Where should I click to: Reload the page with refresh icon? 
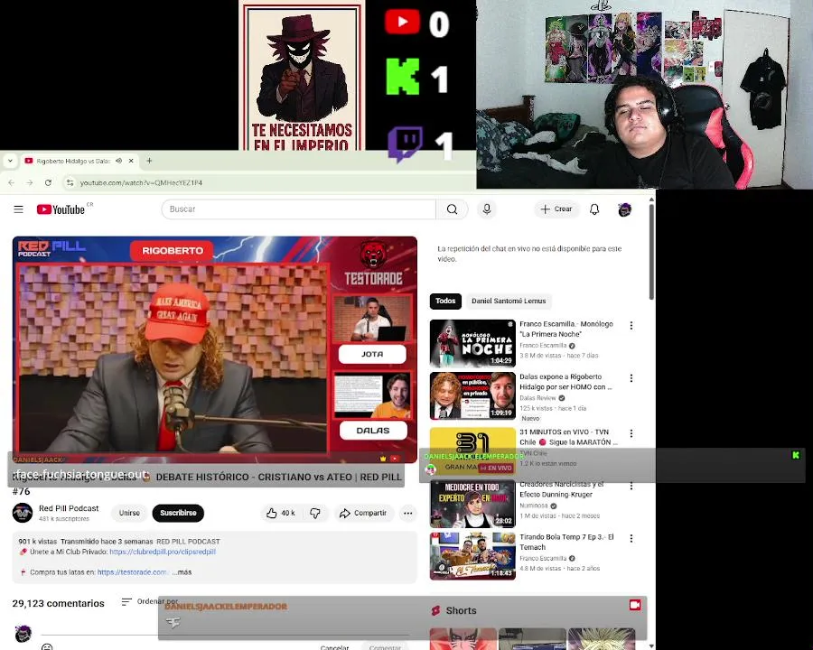coord(48,183)
